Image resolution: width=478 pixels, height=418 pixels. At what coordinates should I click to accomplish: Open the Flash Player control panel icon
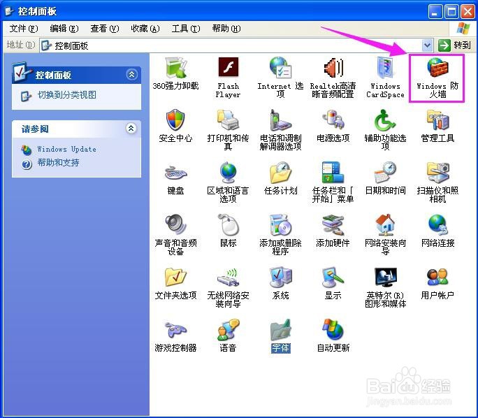coord(228,67)
